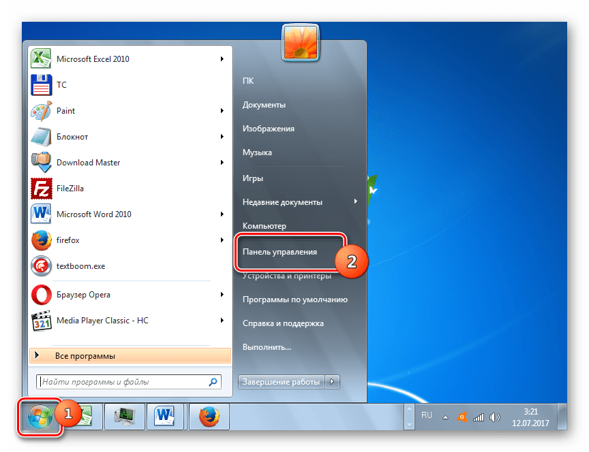This screenshot has height=452, width=589.
Task: Select Документы in the right pane
Action: 264,105
